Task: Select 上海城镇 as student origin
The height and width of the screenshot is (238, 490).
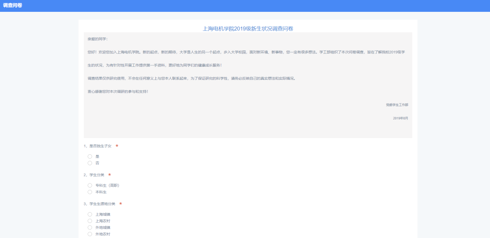Action: (90, 214)
